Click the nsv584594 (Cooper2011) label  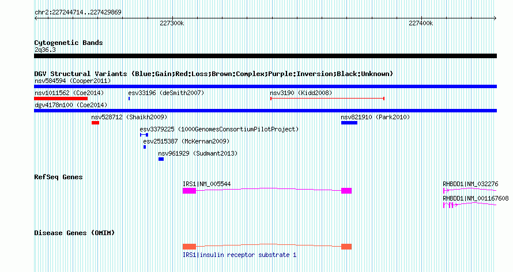tap(73, 81)
